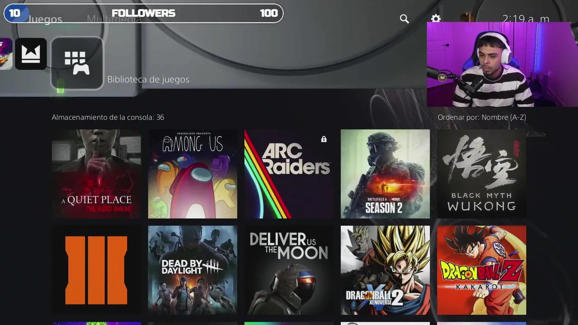Open Battlefield 6 Season 2 tile
This screenshot has width=578, height=325.
[385, 174]
